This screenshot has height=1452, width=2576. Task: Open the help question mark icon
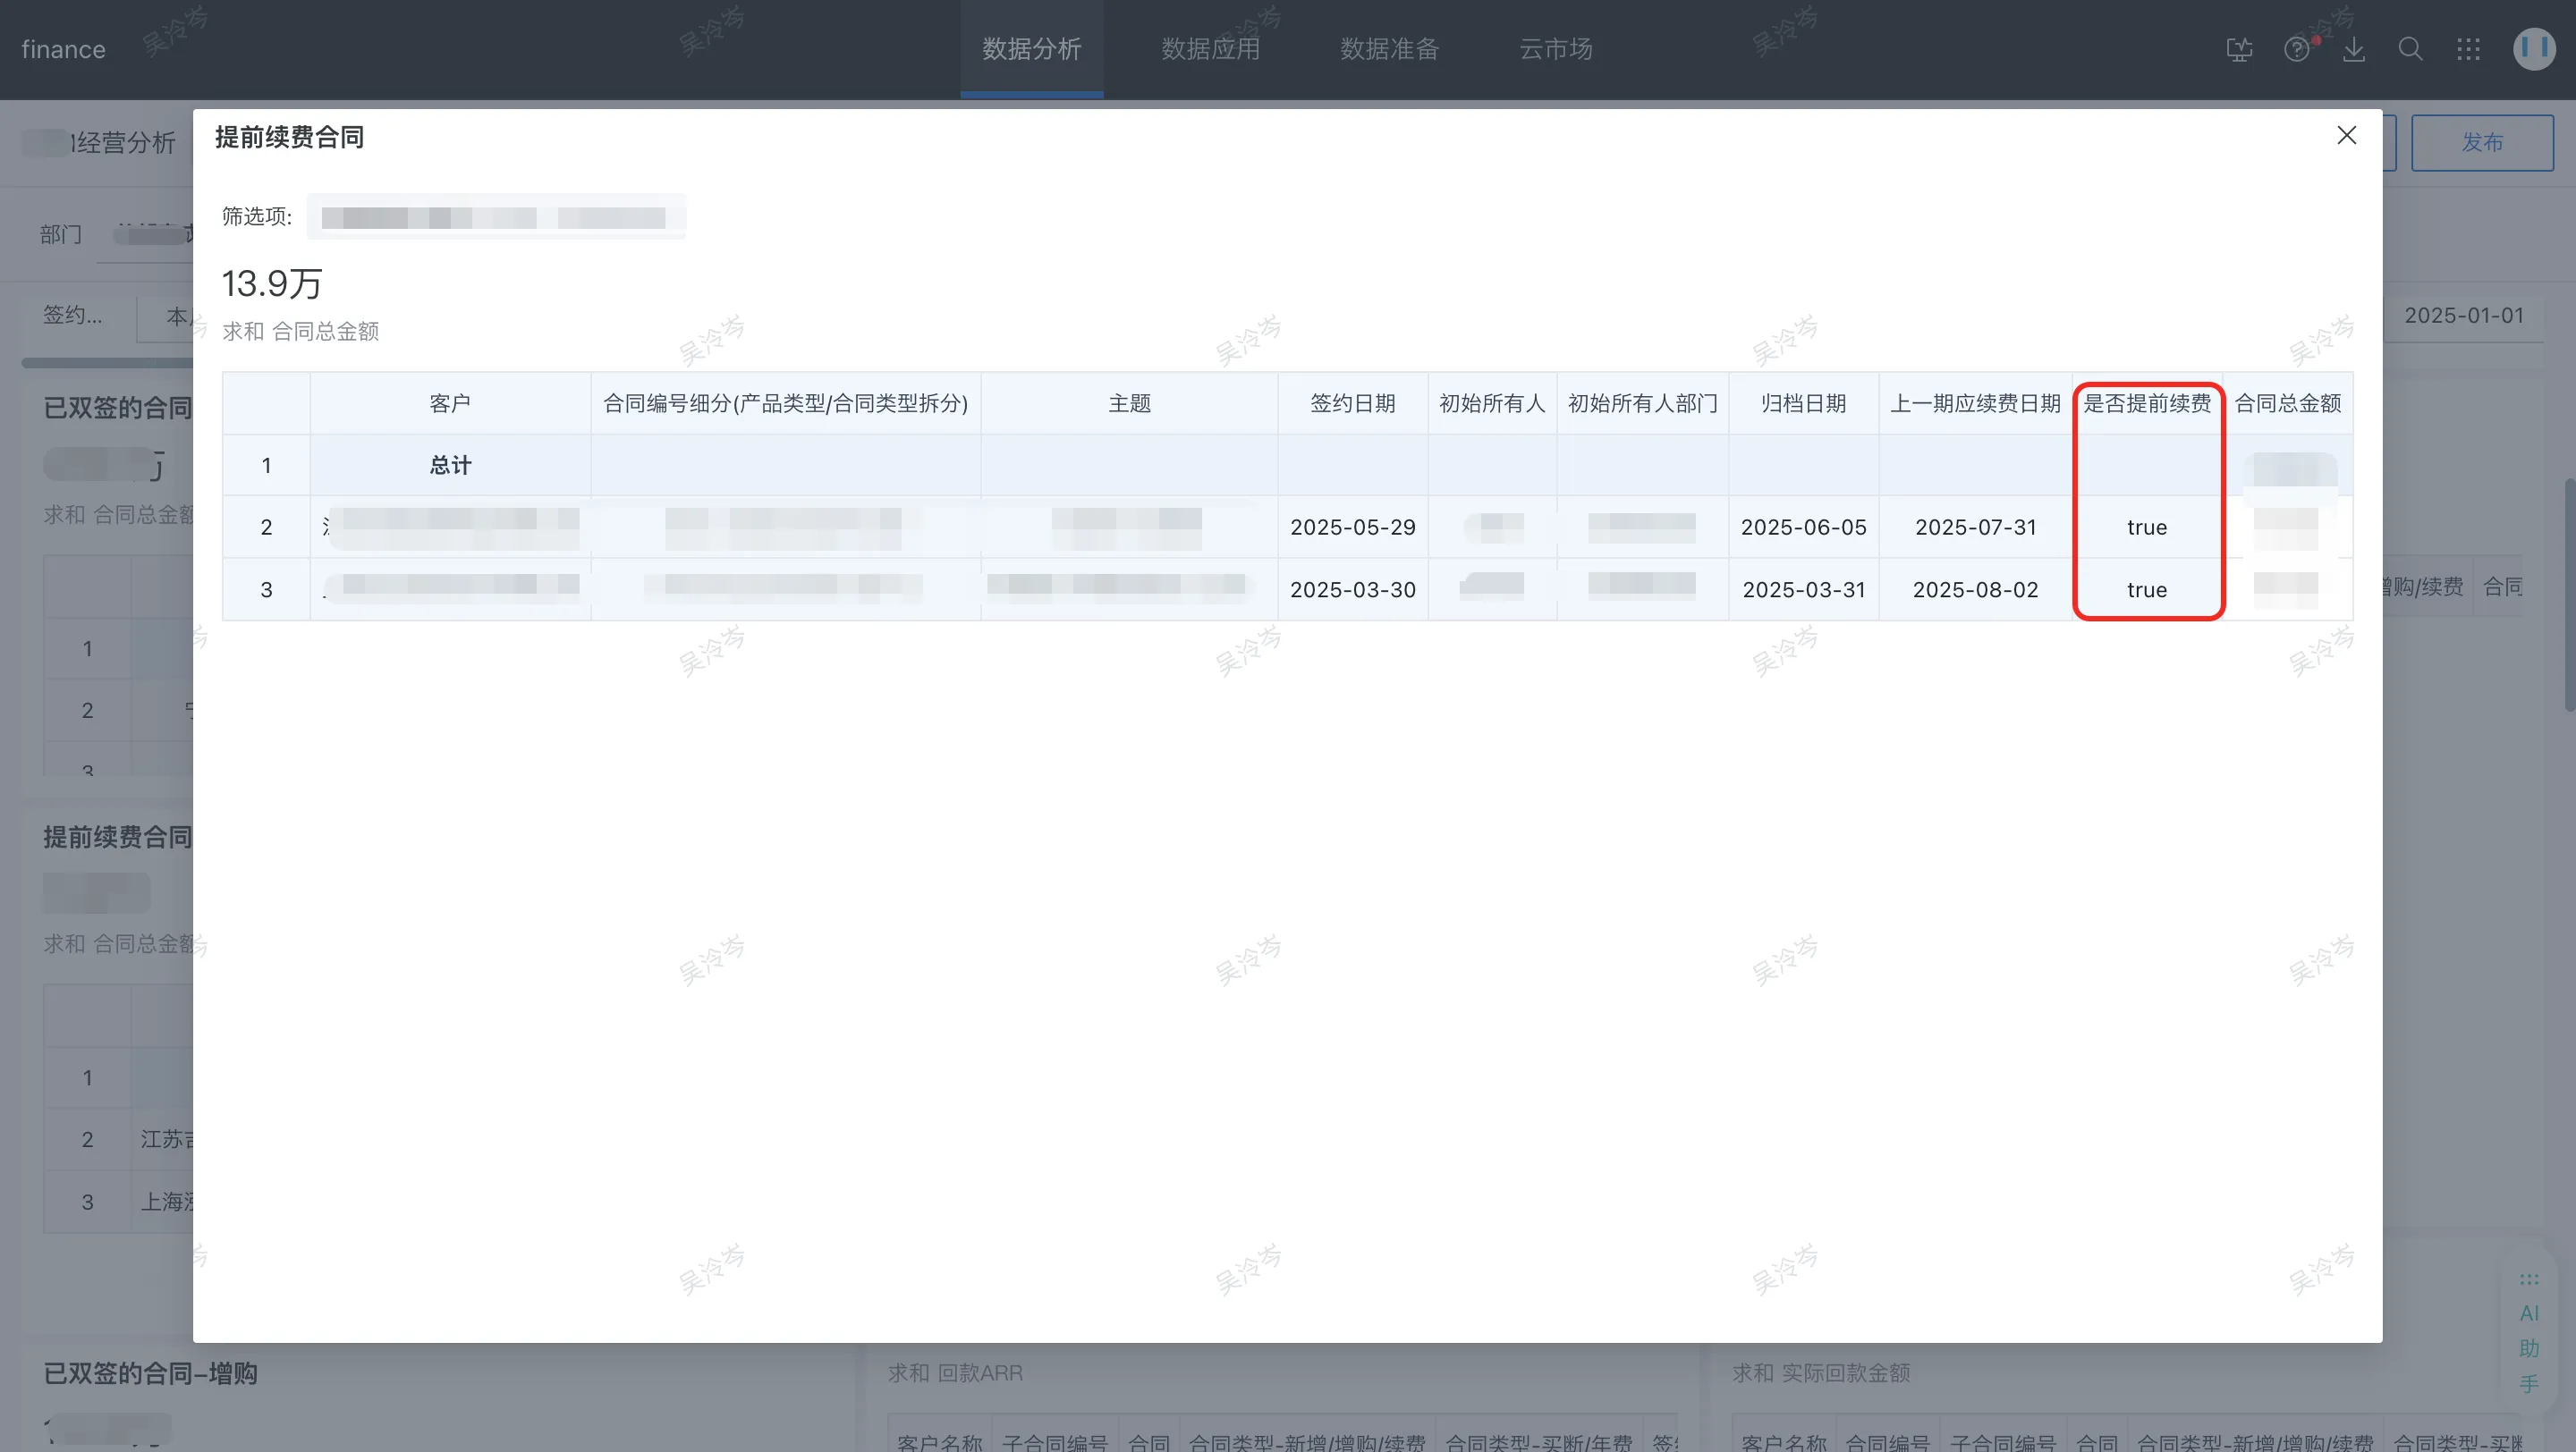pos(2297,49)
